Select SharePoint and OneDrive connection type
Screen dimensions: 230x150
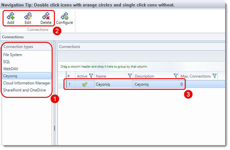pyautogui.click(x=27, y=90)
